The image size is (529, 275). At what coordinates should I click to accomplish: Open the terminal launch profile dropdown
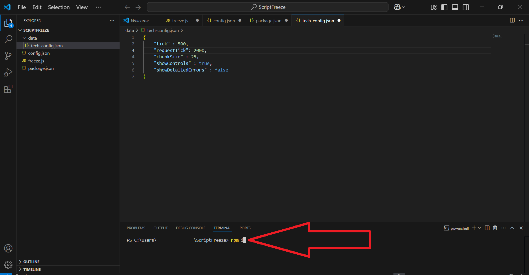(479, 228)
